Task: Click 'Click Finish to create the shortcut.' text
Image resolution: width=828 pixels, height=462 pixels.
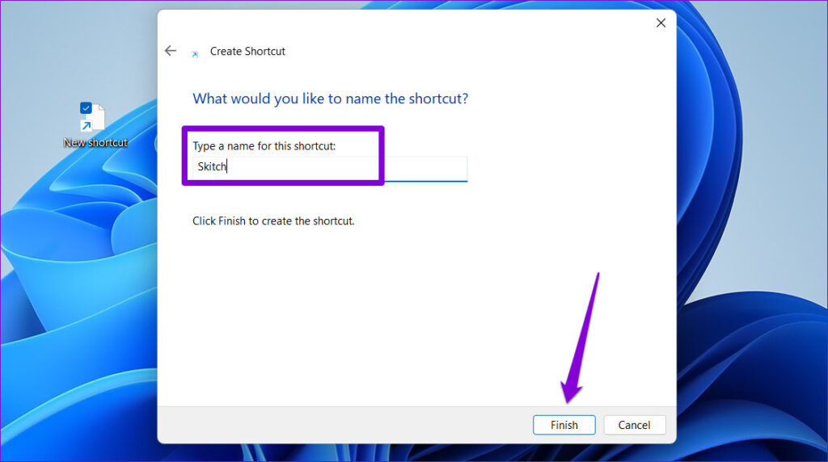Action: pos(273,221)
